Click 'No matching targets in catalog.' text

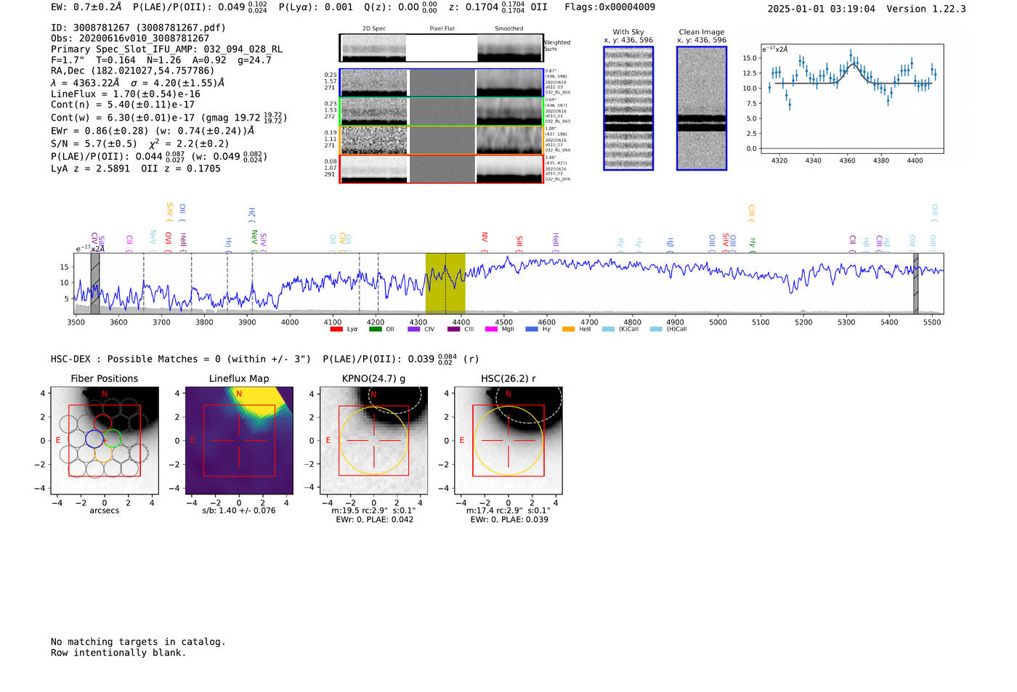[x=138, y=642]
